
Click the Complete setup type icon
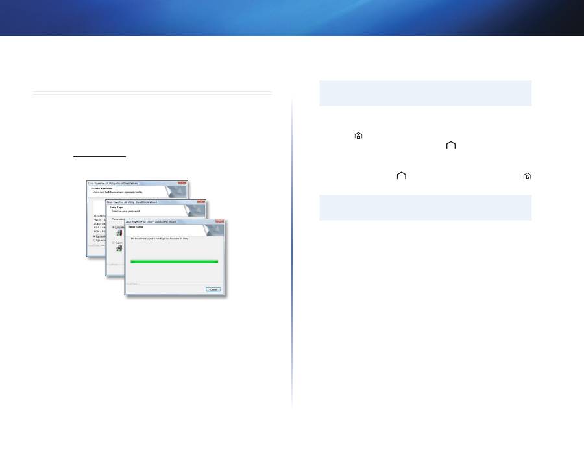[x=119, y=232]
